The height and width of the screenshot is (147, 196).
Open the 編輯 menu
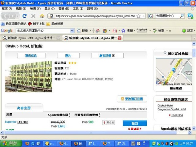click(21, 9)
